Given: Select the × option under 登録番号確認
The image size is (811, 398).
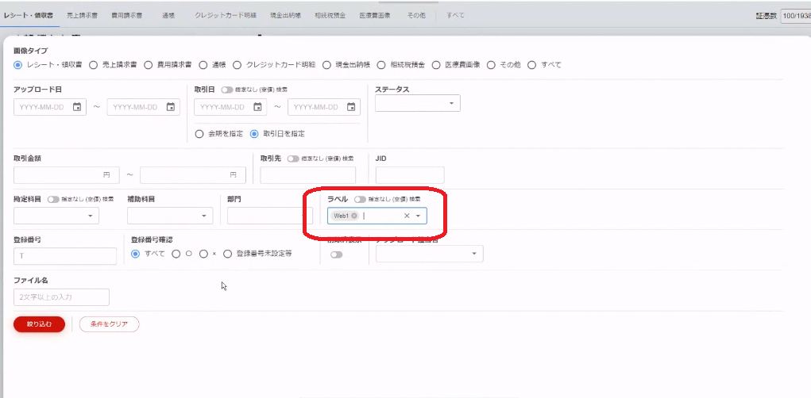Looking at the screenshot, I should [x=204, y=254].
